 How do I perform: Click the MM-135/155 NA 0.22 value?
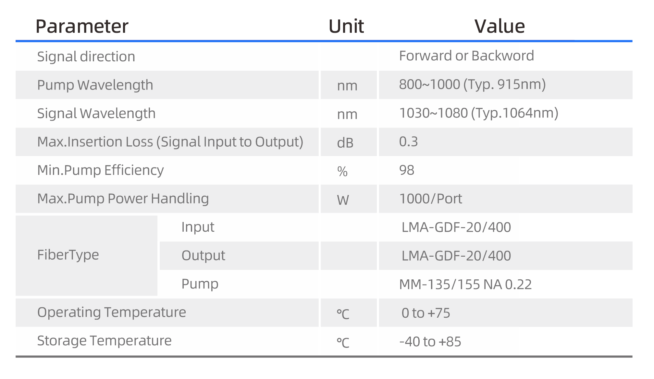click(x=465, y=285)
